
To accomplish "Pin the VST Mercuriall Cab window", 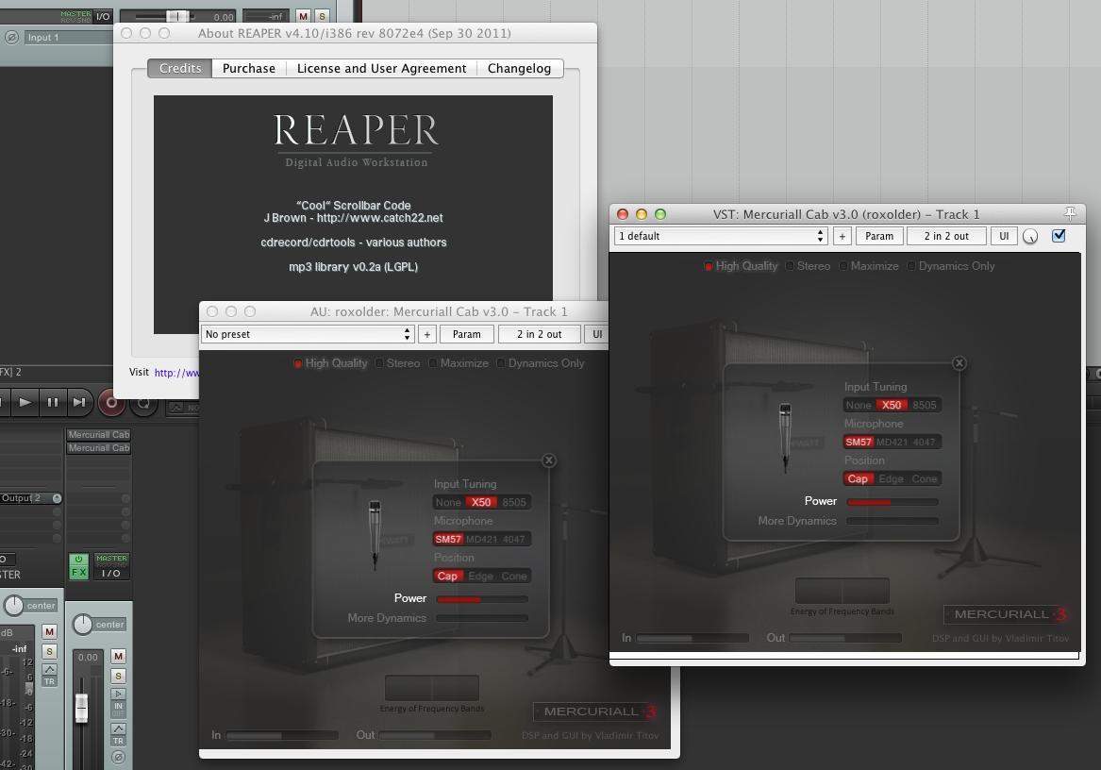I will (1070, 214).
